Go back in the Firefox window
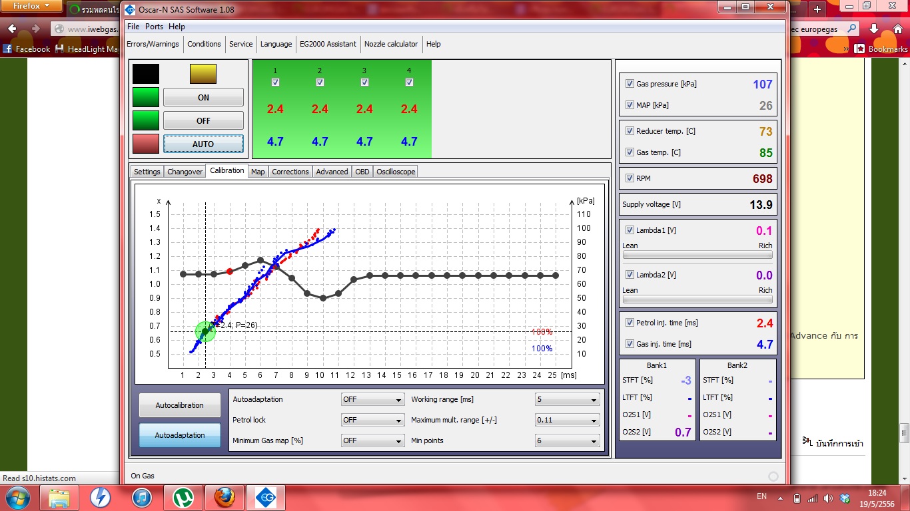The image size is (910, 511). coord(12,29)
